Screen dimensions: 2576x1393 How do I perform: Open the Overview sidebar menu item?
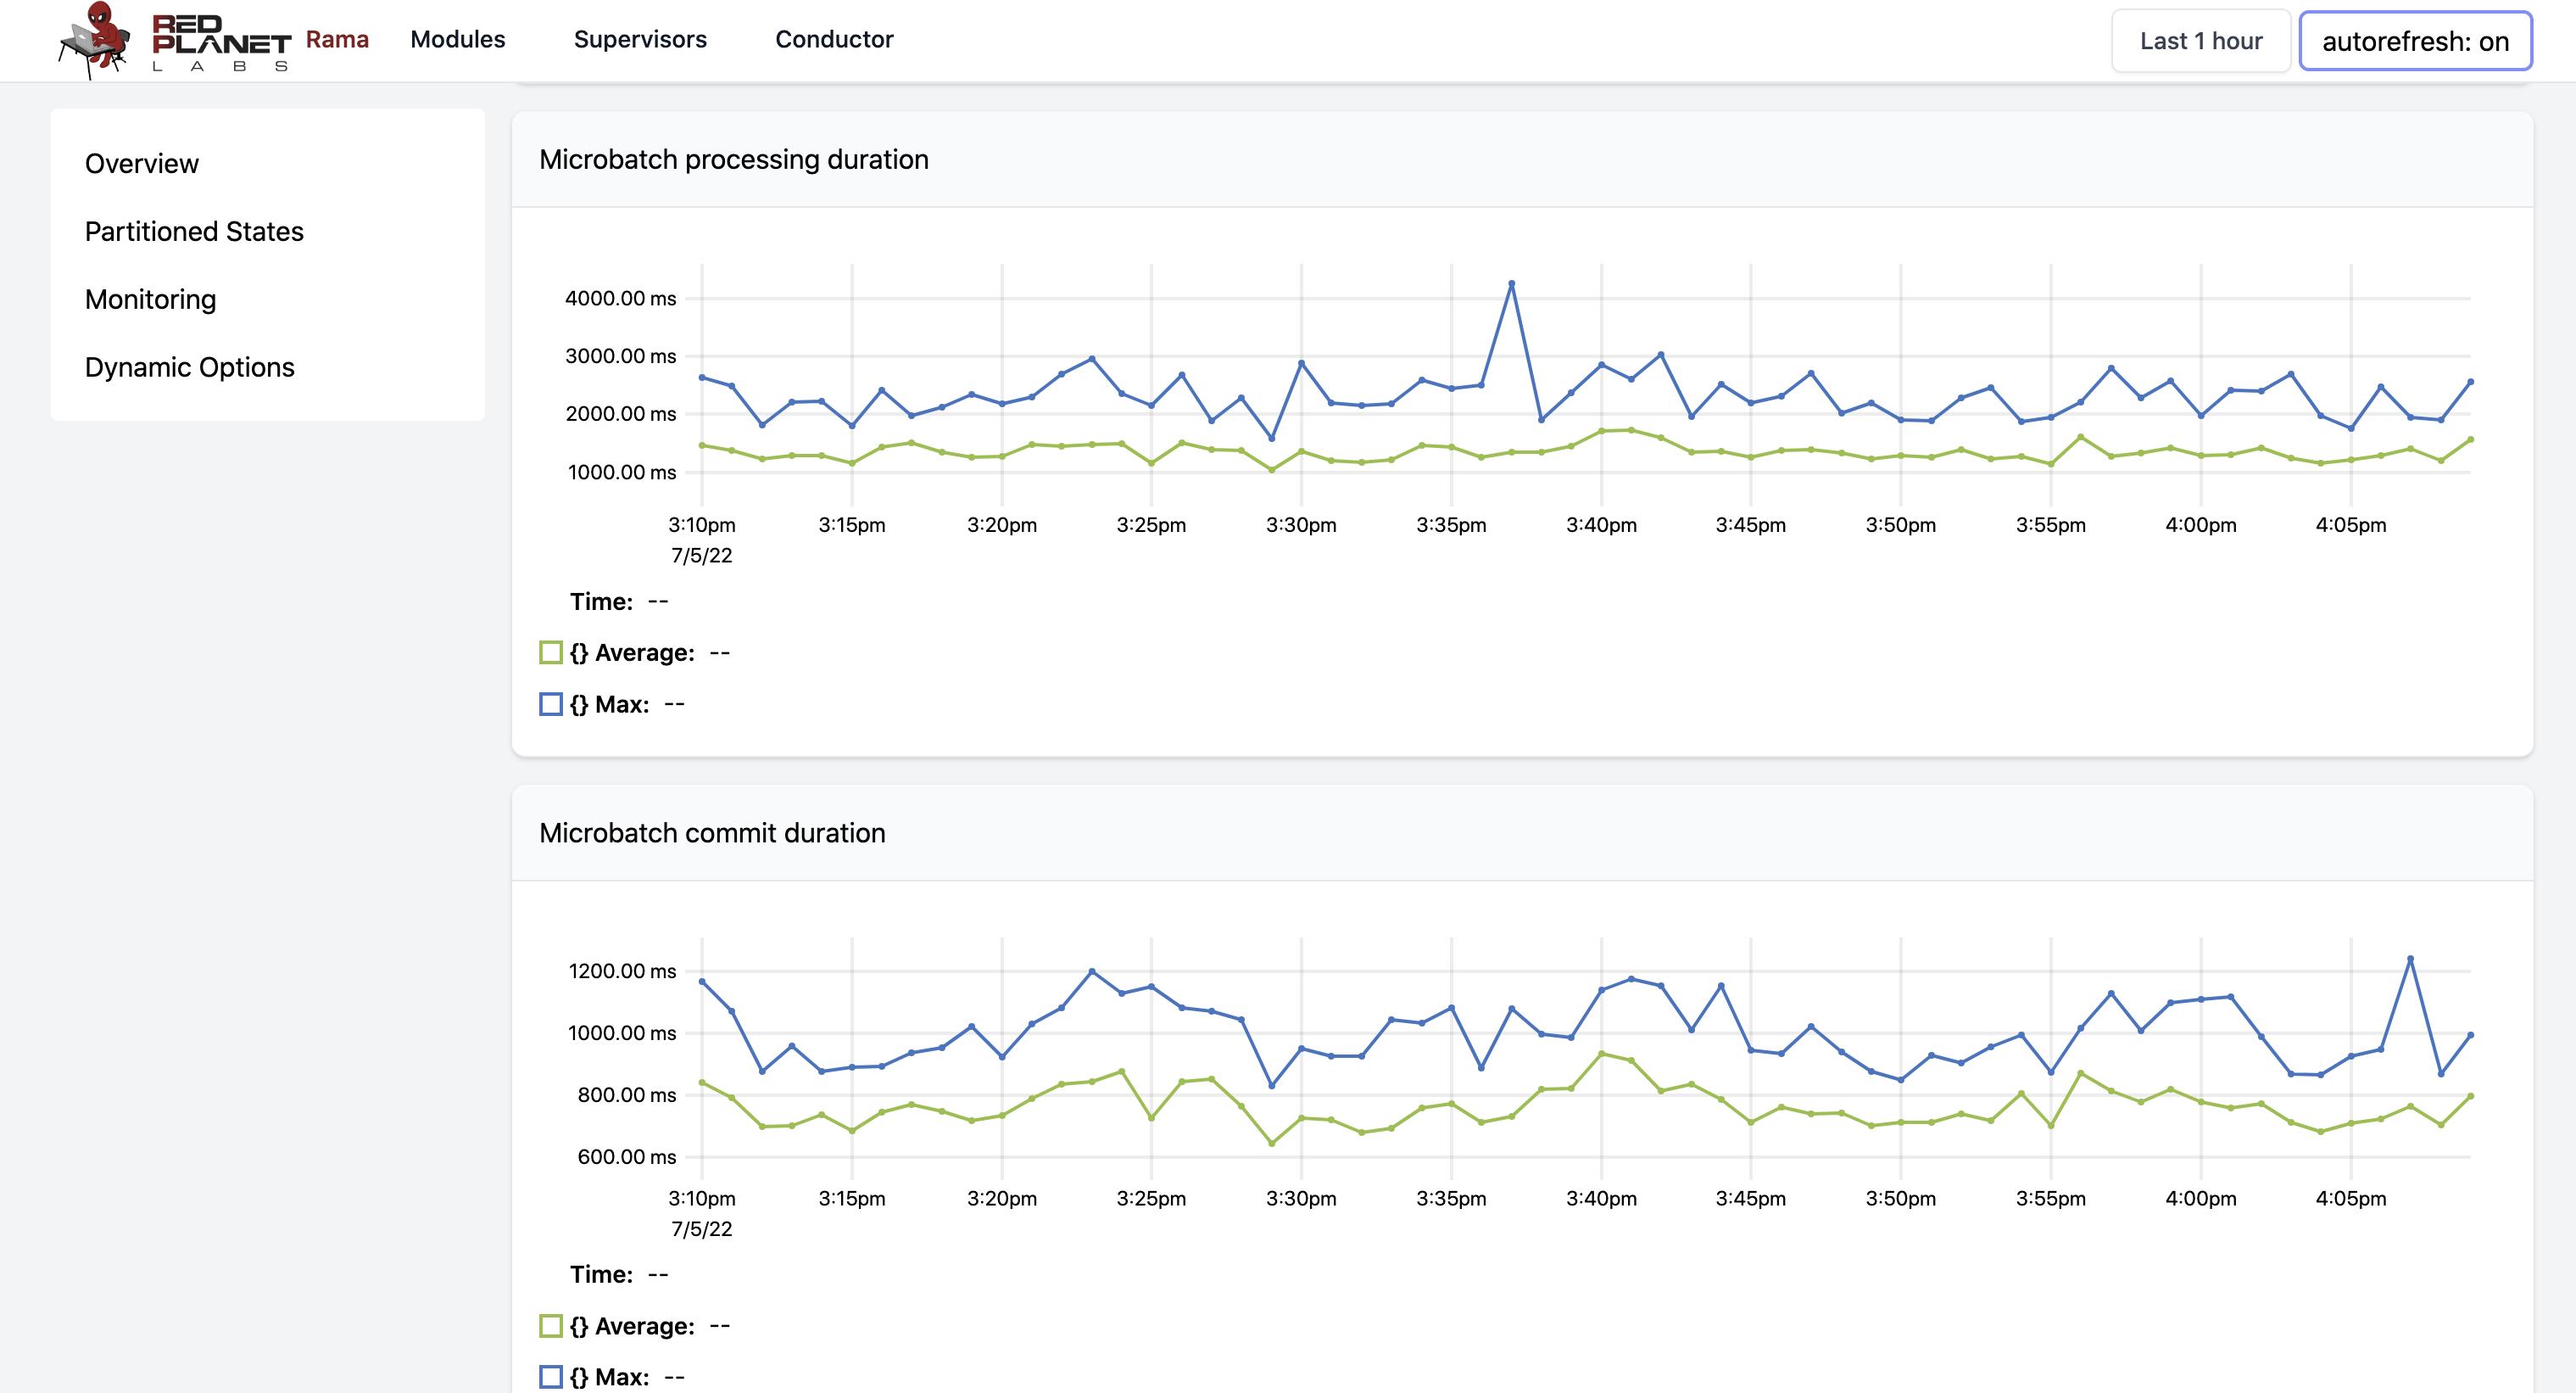click(x=141, y=161)
